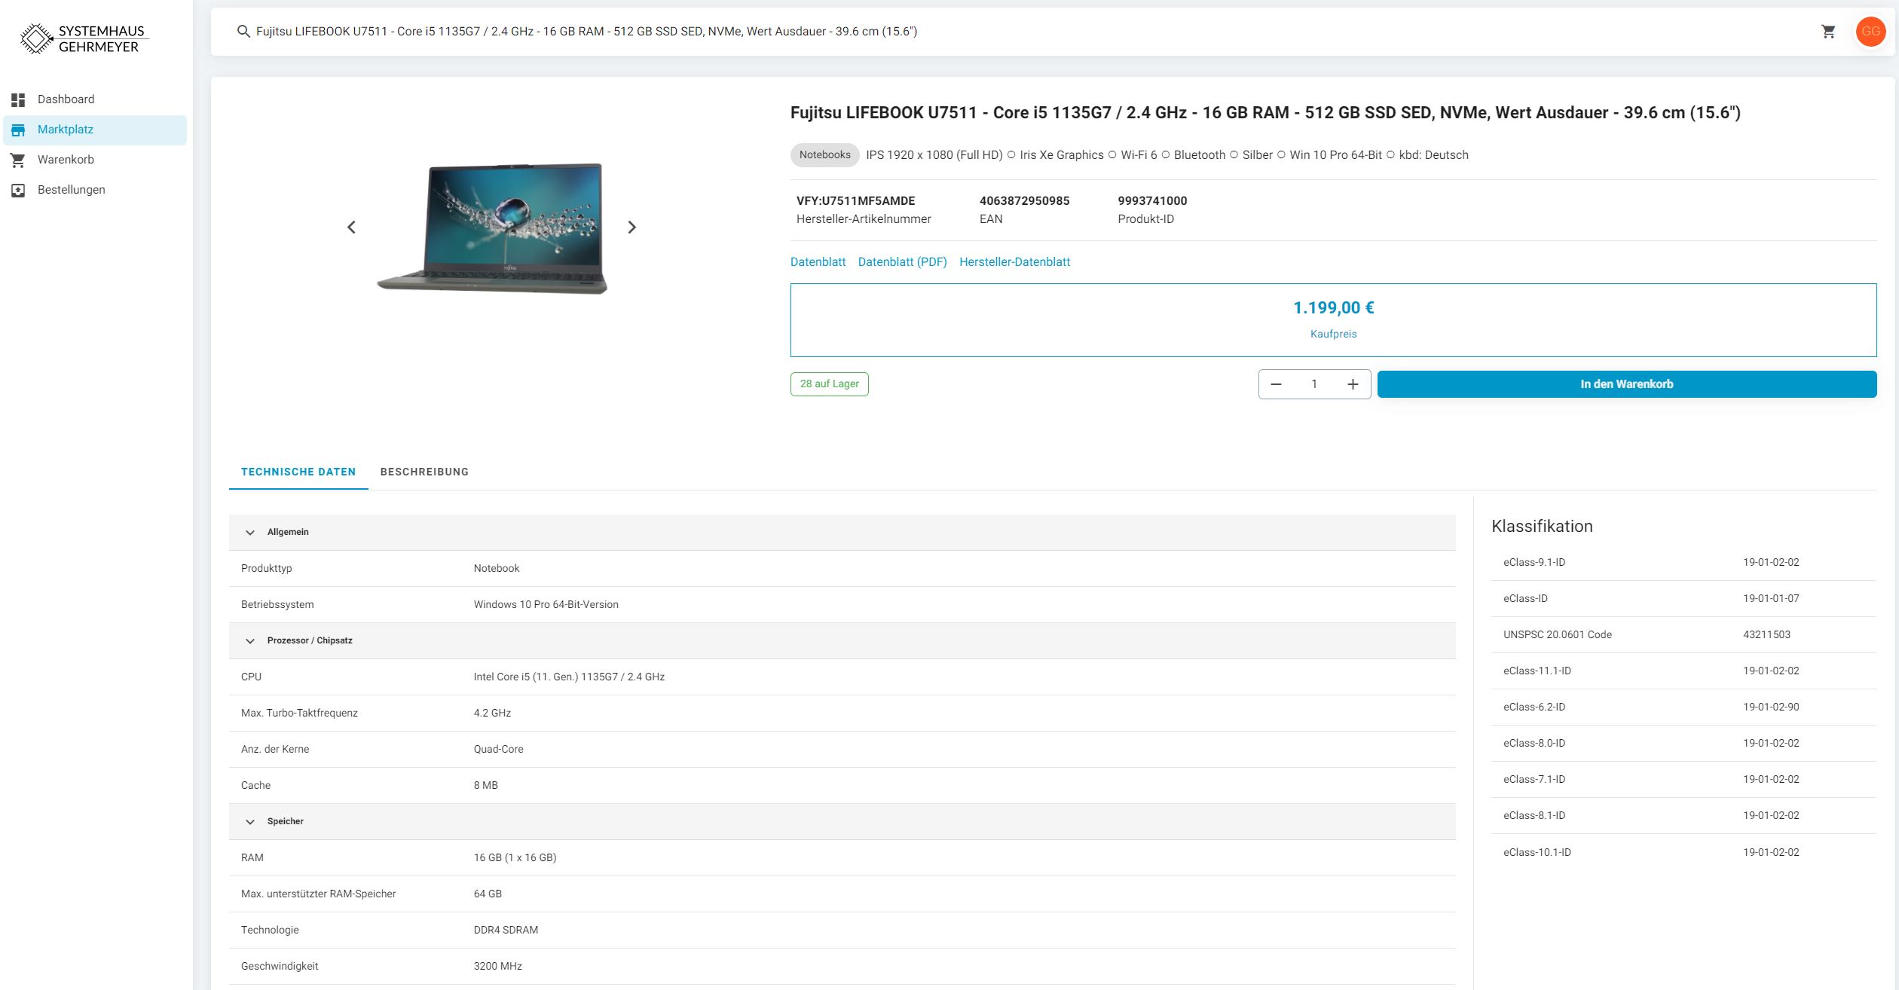The width and height of the screenshot is (1899, 990).
Task: Click the Klassifikation heading
Action: (x=1542, y=527)
